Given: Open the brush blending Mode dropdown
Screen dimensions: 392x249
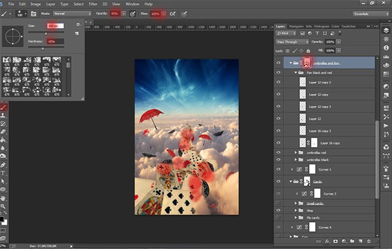Looking at the screenshot, I should (x=72, y=14).
